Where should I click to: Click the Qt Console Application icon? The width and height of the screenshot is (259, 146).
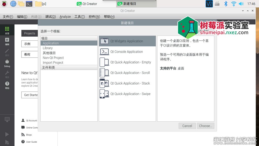tap(104, 52)
